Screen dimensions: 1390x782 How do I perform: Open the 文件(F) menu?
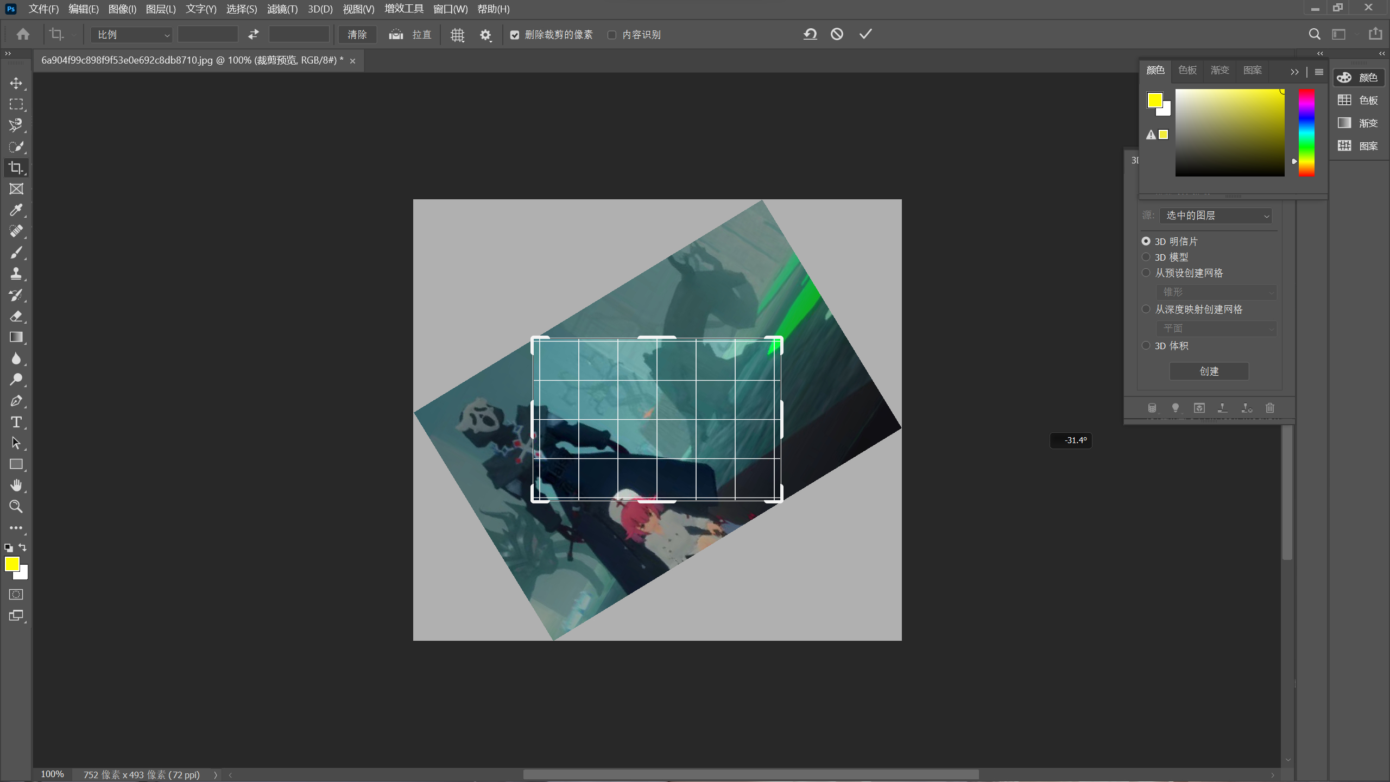coord(43,9)
